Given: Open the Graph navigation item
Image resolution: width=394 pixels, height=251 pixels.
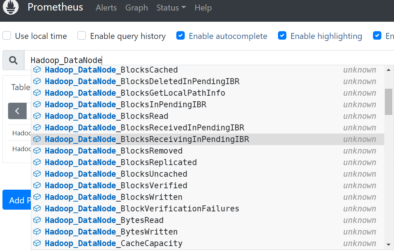Looking at the screenshot, I should point(136,8).
